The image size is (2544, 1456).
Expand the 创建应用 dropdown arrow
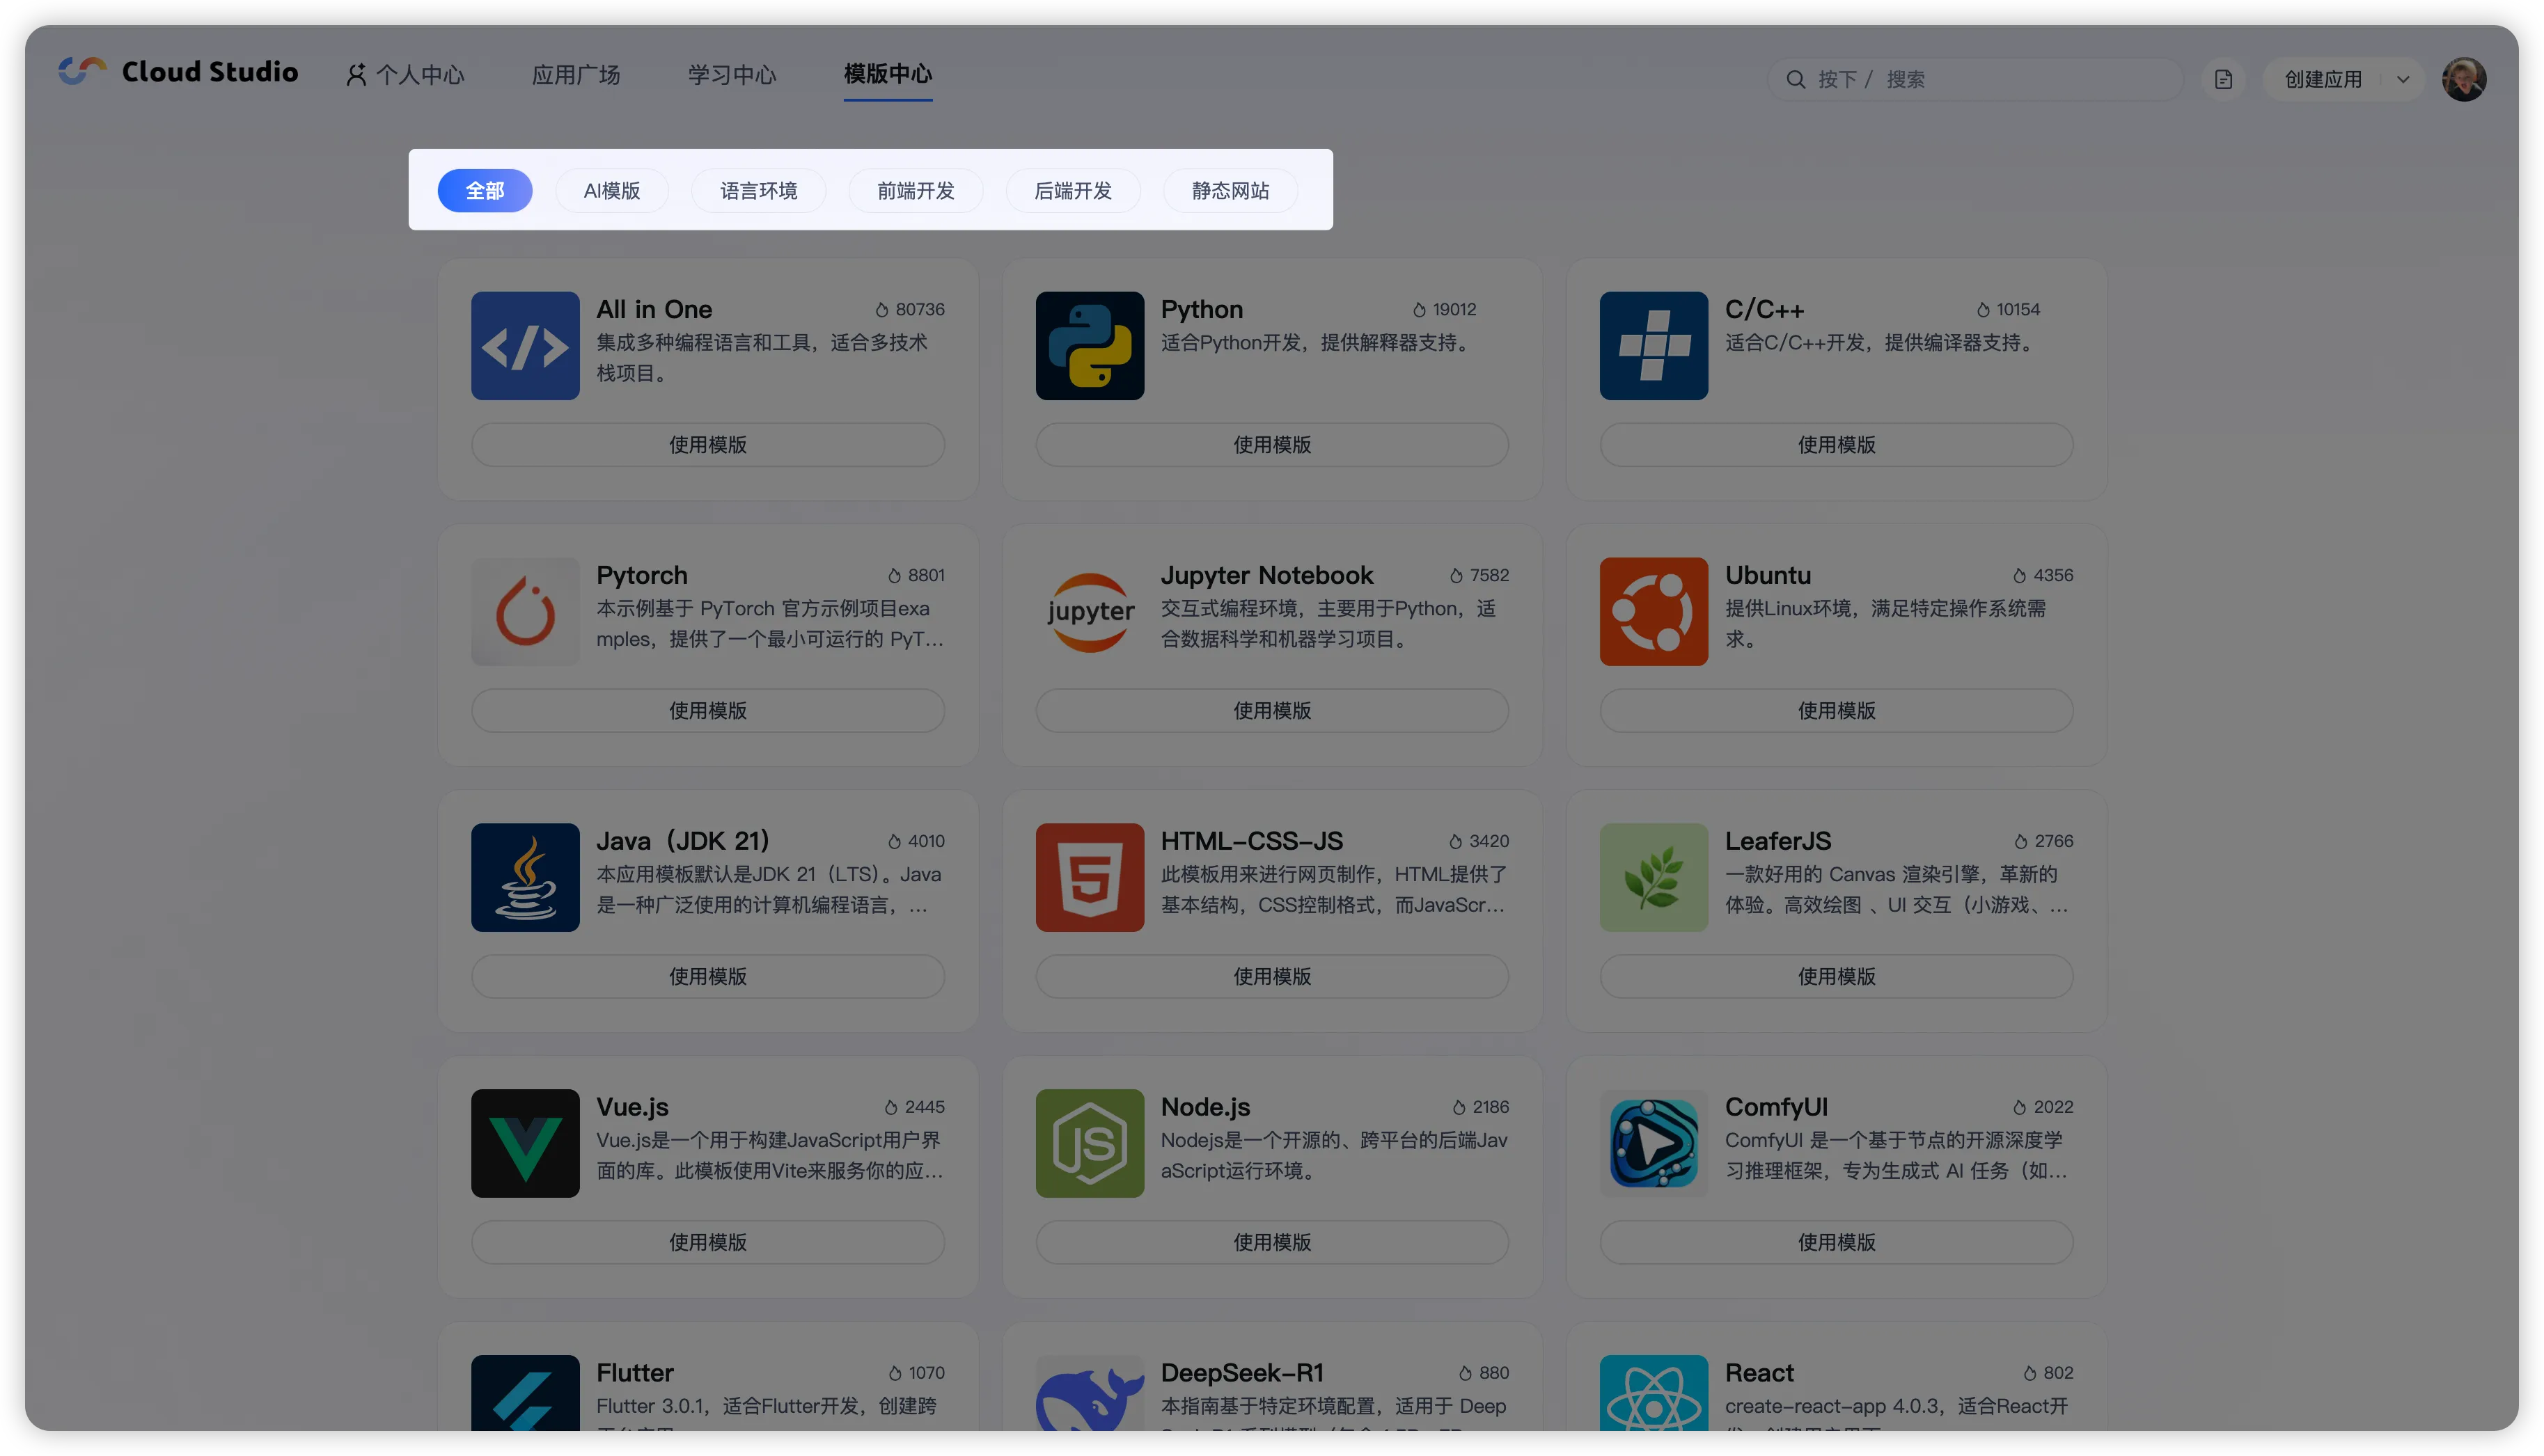pos(2403,79)
